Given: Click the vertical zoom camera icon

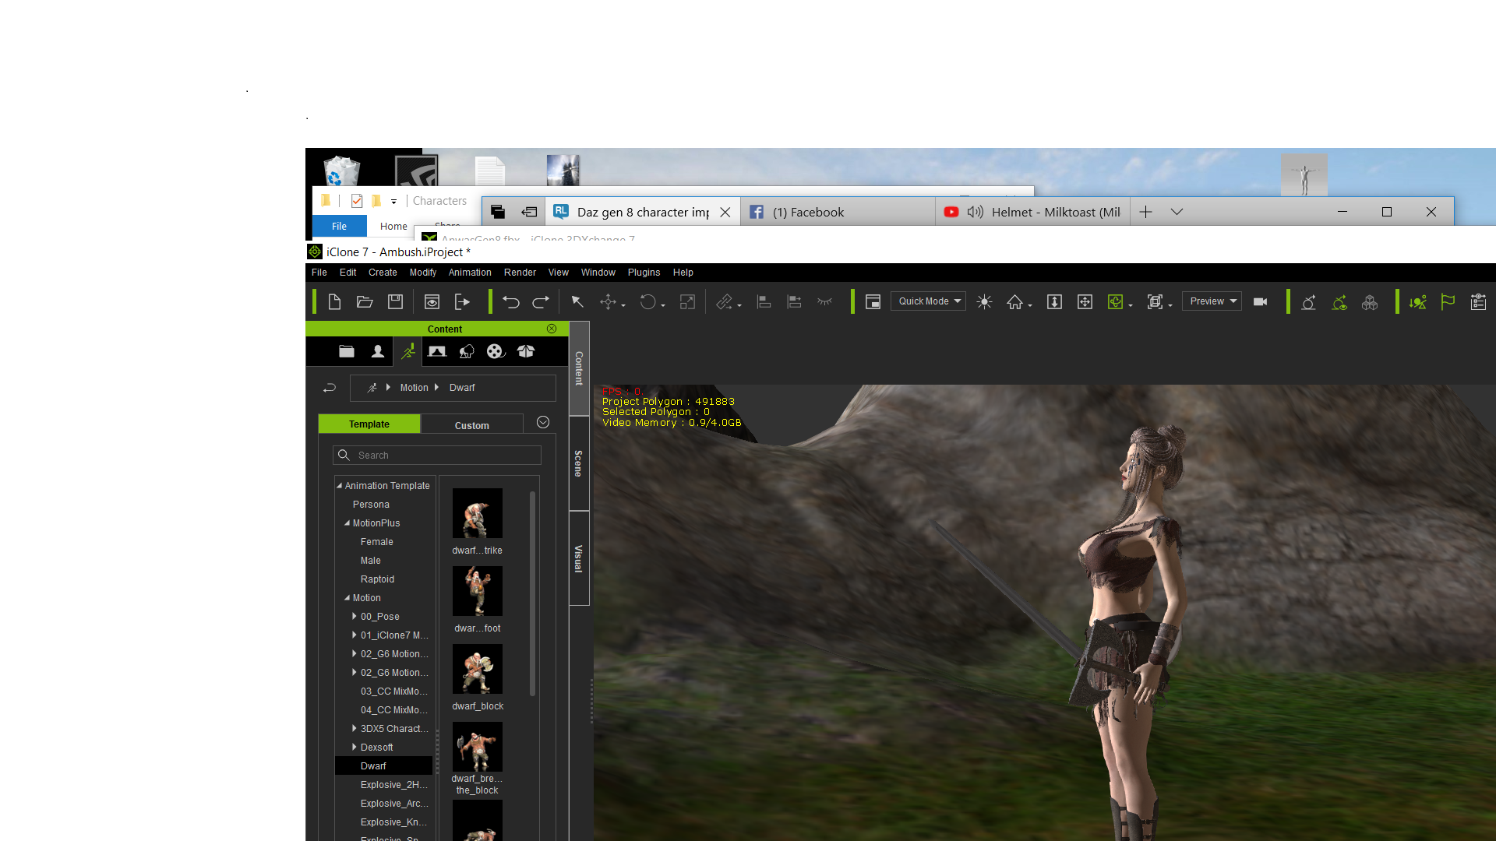Looking at the screenshot, I should pos(1054,302).
